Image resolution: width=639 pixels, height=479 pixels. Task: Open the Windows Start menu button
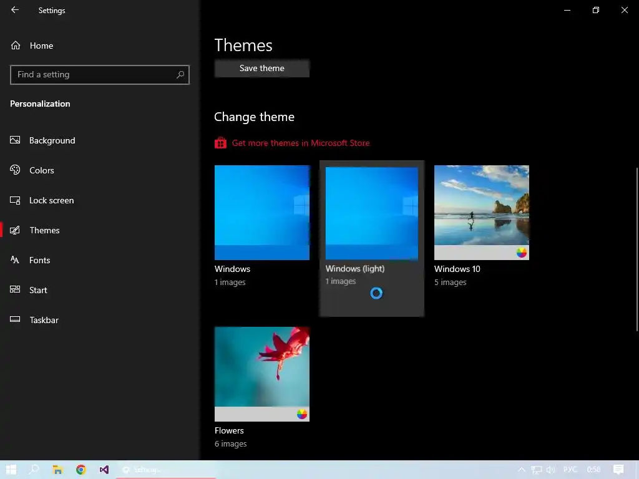point(11,470)
